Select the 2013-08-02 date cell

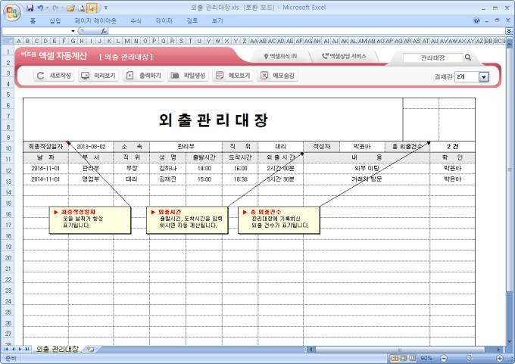(91, 147)
